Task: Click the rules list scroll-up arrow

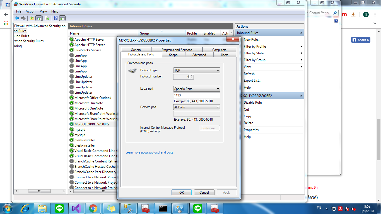Action: click(x=231, y=33)
